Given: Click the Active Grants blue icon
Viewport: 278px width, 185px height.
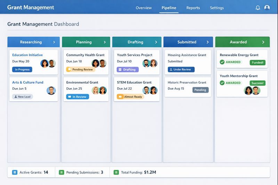Looking at the screenshot, I should point(15,172).
